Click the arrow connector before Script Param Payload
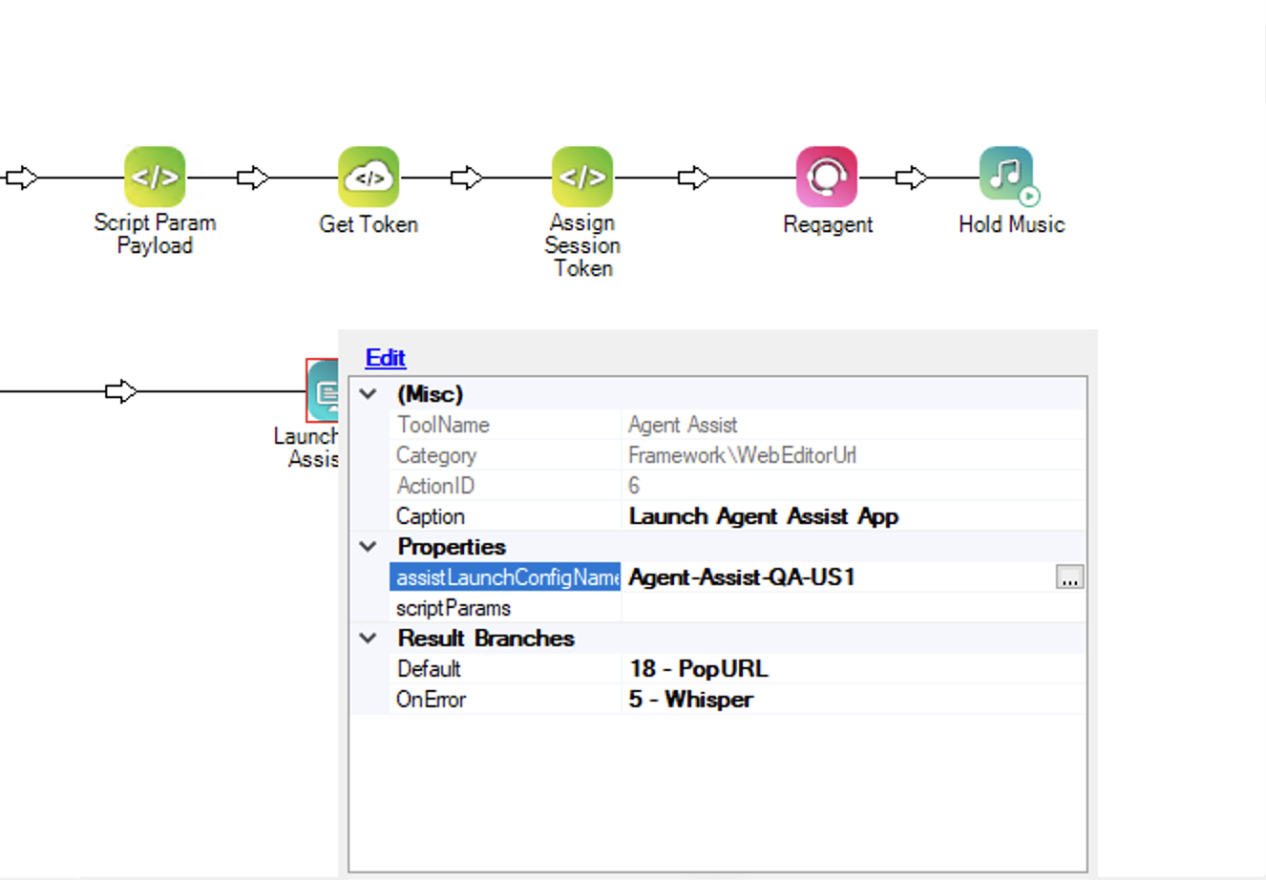1266x880 pixels. click(17, 176)
